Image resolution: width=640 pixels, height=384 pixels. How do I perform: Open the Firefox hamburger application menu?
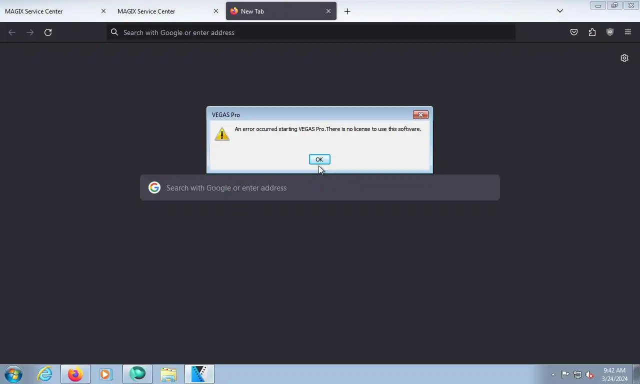pos(628,32)
